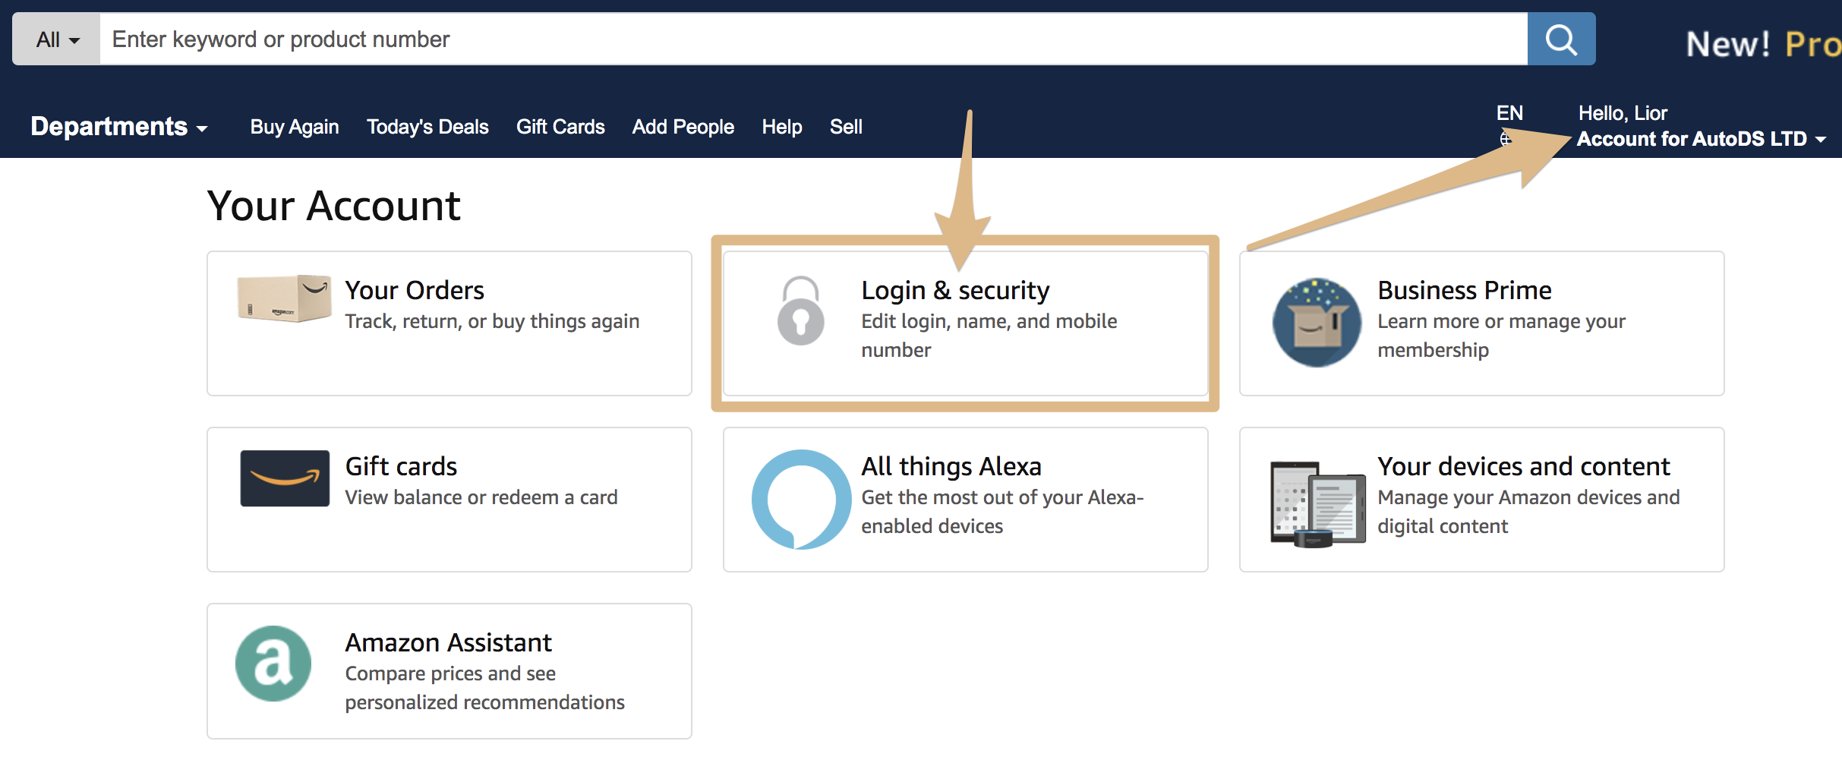Open Gift Cards nav link

click(560, 127)
